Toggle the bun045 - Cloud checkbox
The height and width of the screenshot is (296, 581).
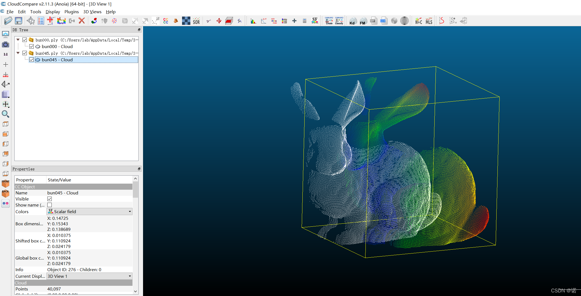pyautogui.click(x=32, y=60)
